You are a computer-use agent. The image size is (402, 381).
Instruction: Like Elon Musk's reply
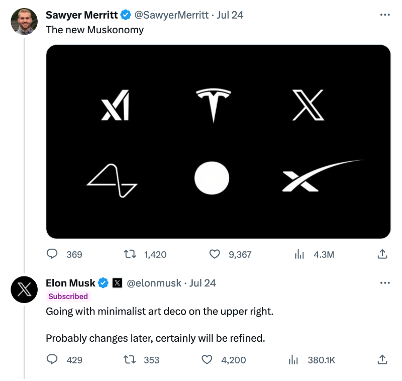pos(207,359)
